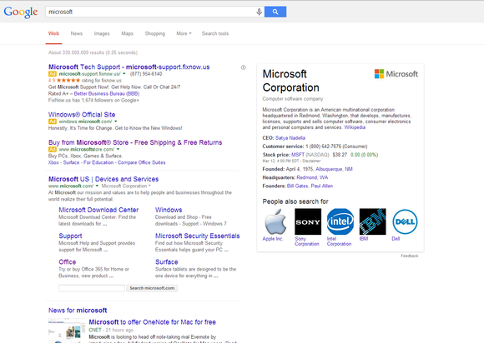484x343 pixels.
Task: Focus the microsoft.com site search field
Action: tap(92, 288)
